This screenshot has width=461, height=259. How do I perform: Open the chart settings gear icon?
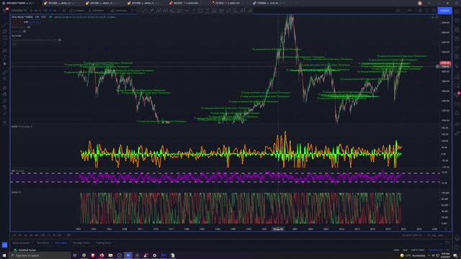point(420,11)
